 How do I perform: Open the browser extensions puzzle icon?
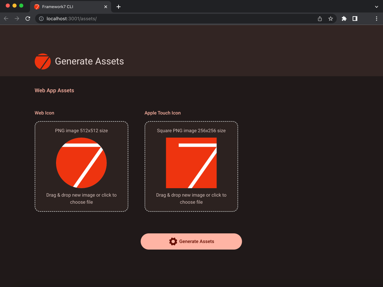(x=344, y=19)
